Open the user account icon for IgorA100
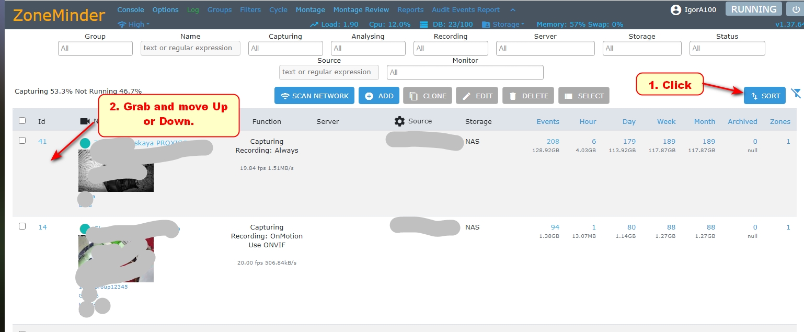The width and height of the screenshot is (804, 332). pos(676,9)
